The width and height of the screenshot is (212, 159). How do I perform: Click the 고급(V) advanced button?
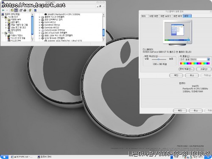click(204, 69)
